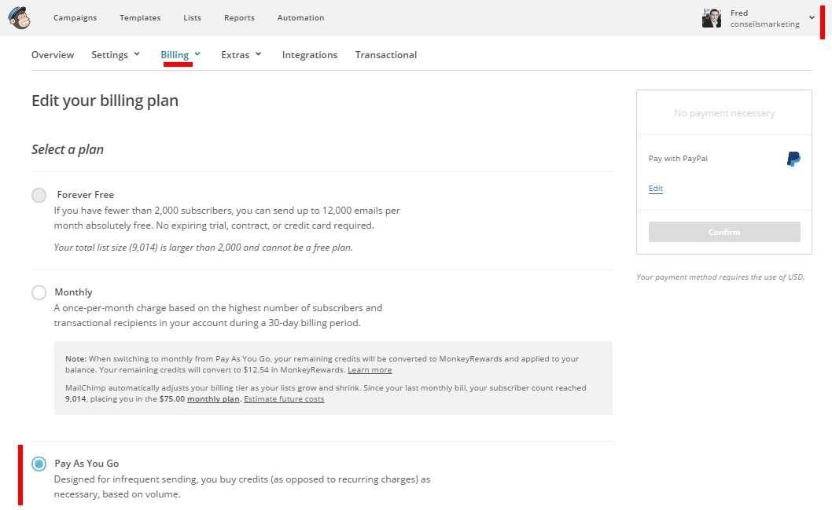Screen dimensions: 832x510
Task: Click the Forever Free plan label
Action: point(86,195)
